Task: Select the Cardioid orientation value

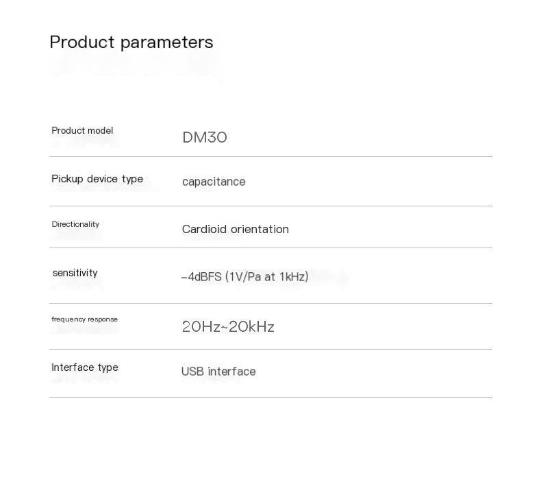Action: (235, 229)
